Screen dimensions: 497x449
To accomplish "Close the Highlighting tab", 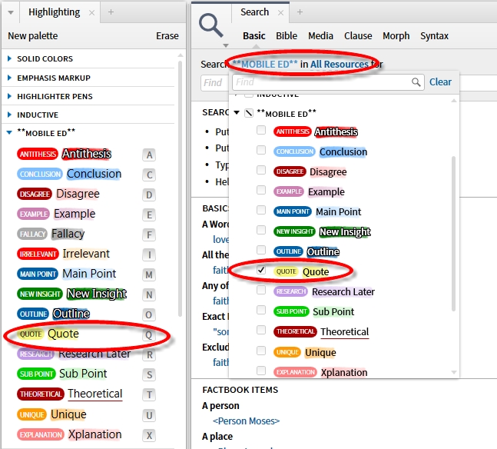I will 91,13.
